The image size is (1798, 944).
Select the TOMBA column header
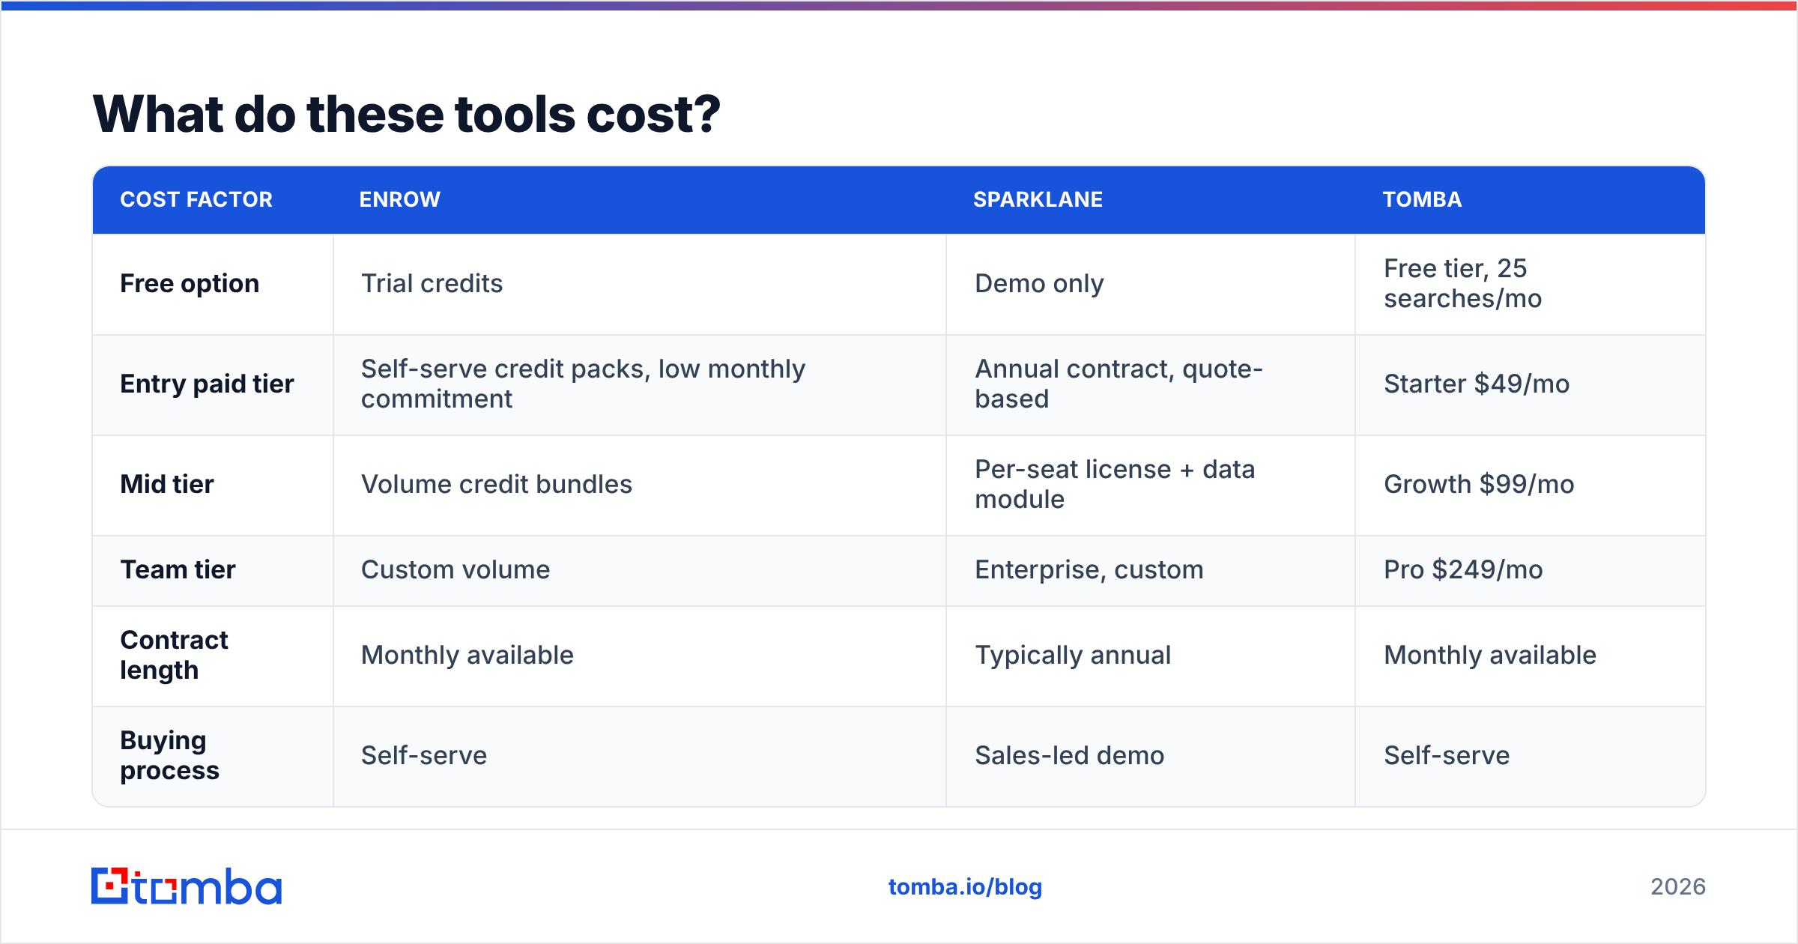(1422, 199)
